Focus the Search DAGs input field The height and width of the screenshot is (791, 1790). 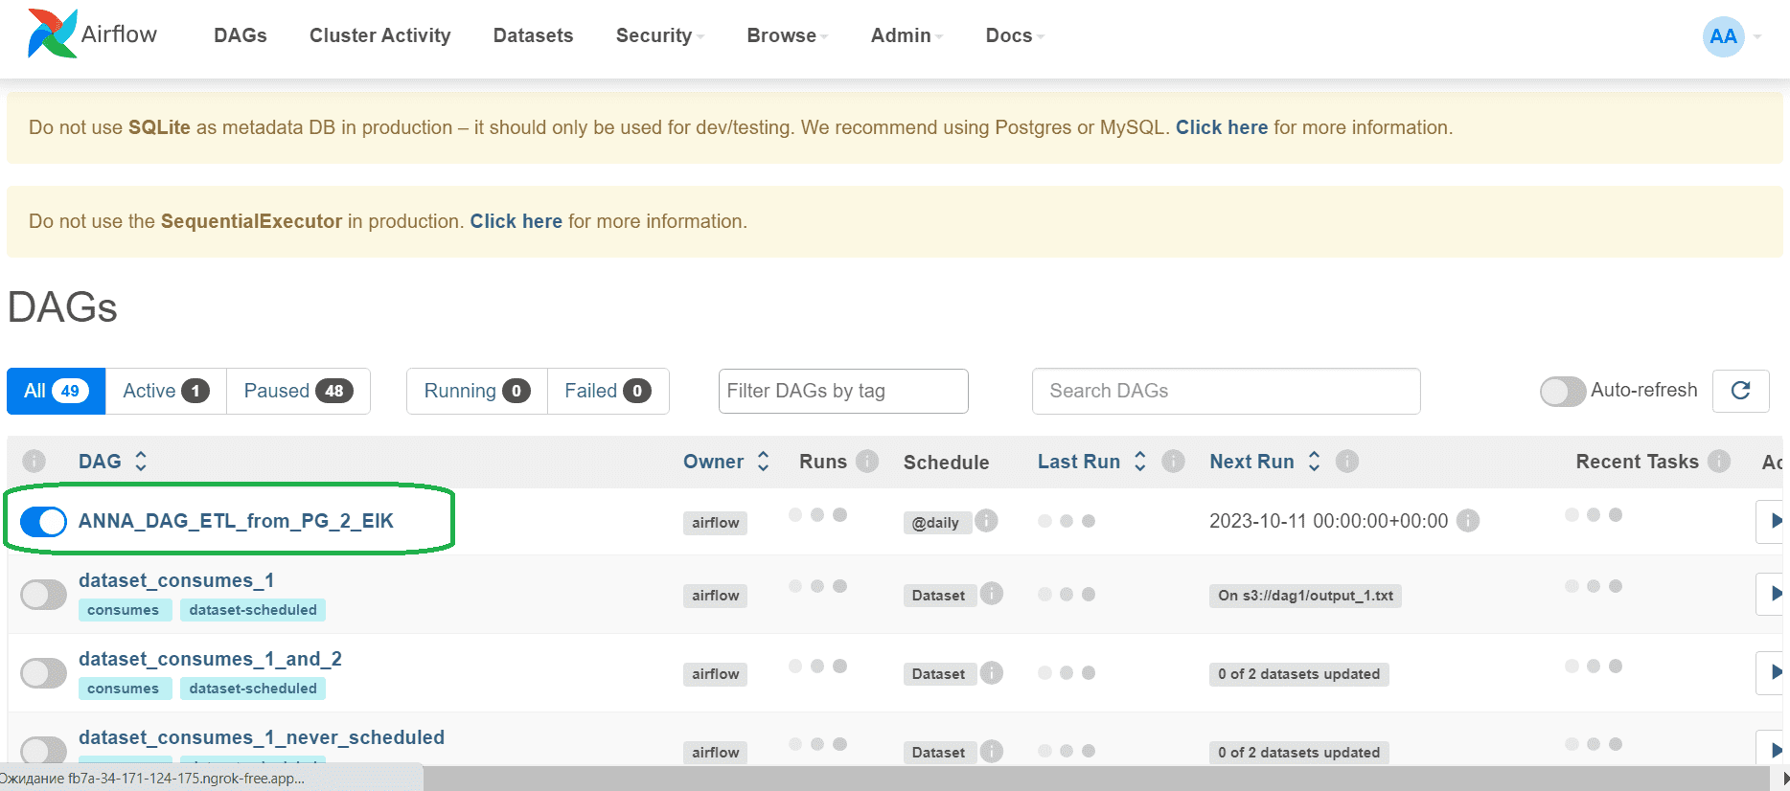1226,391
